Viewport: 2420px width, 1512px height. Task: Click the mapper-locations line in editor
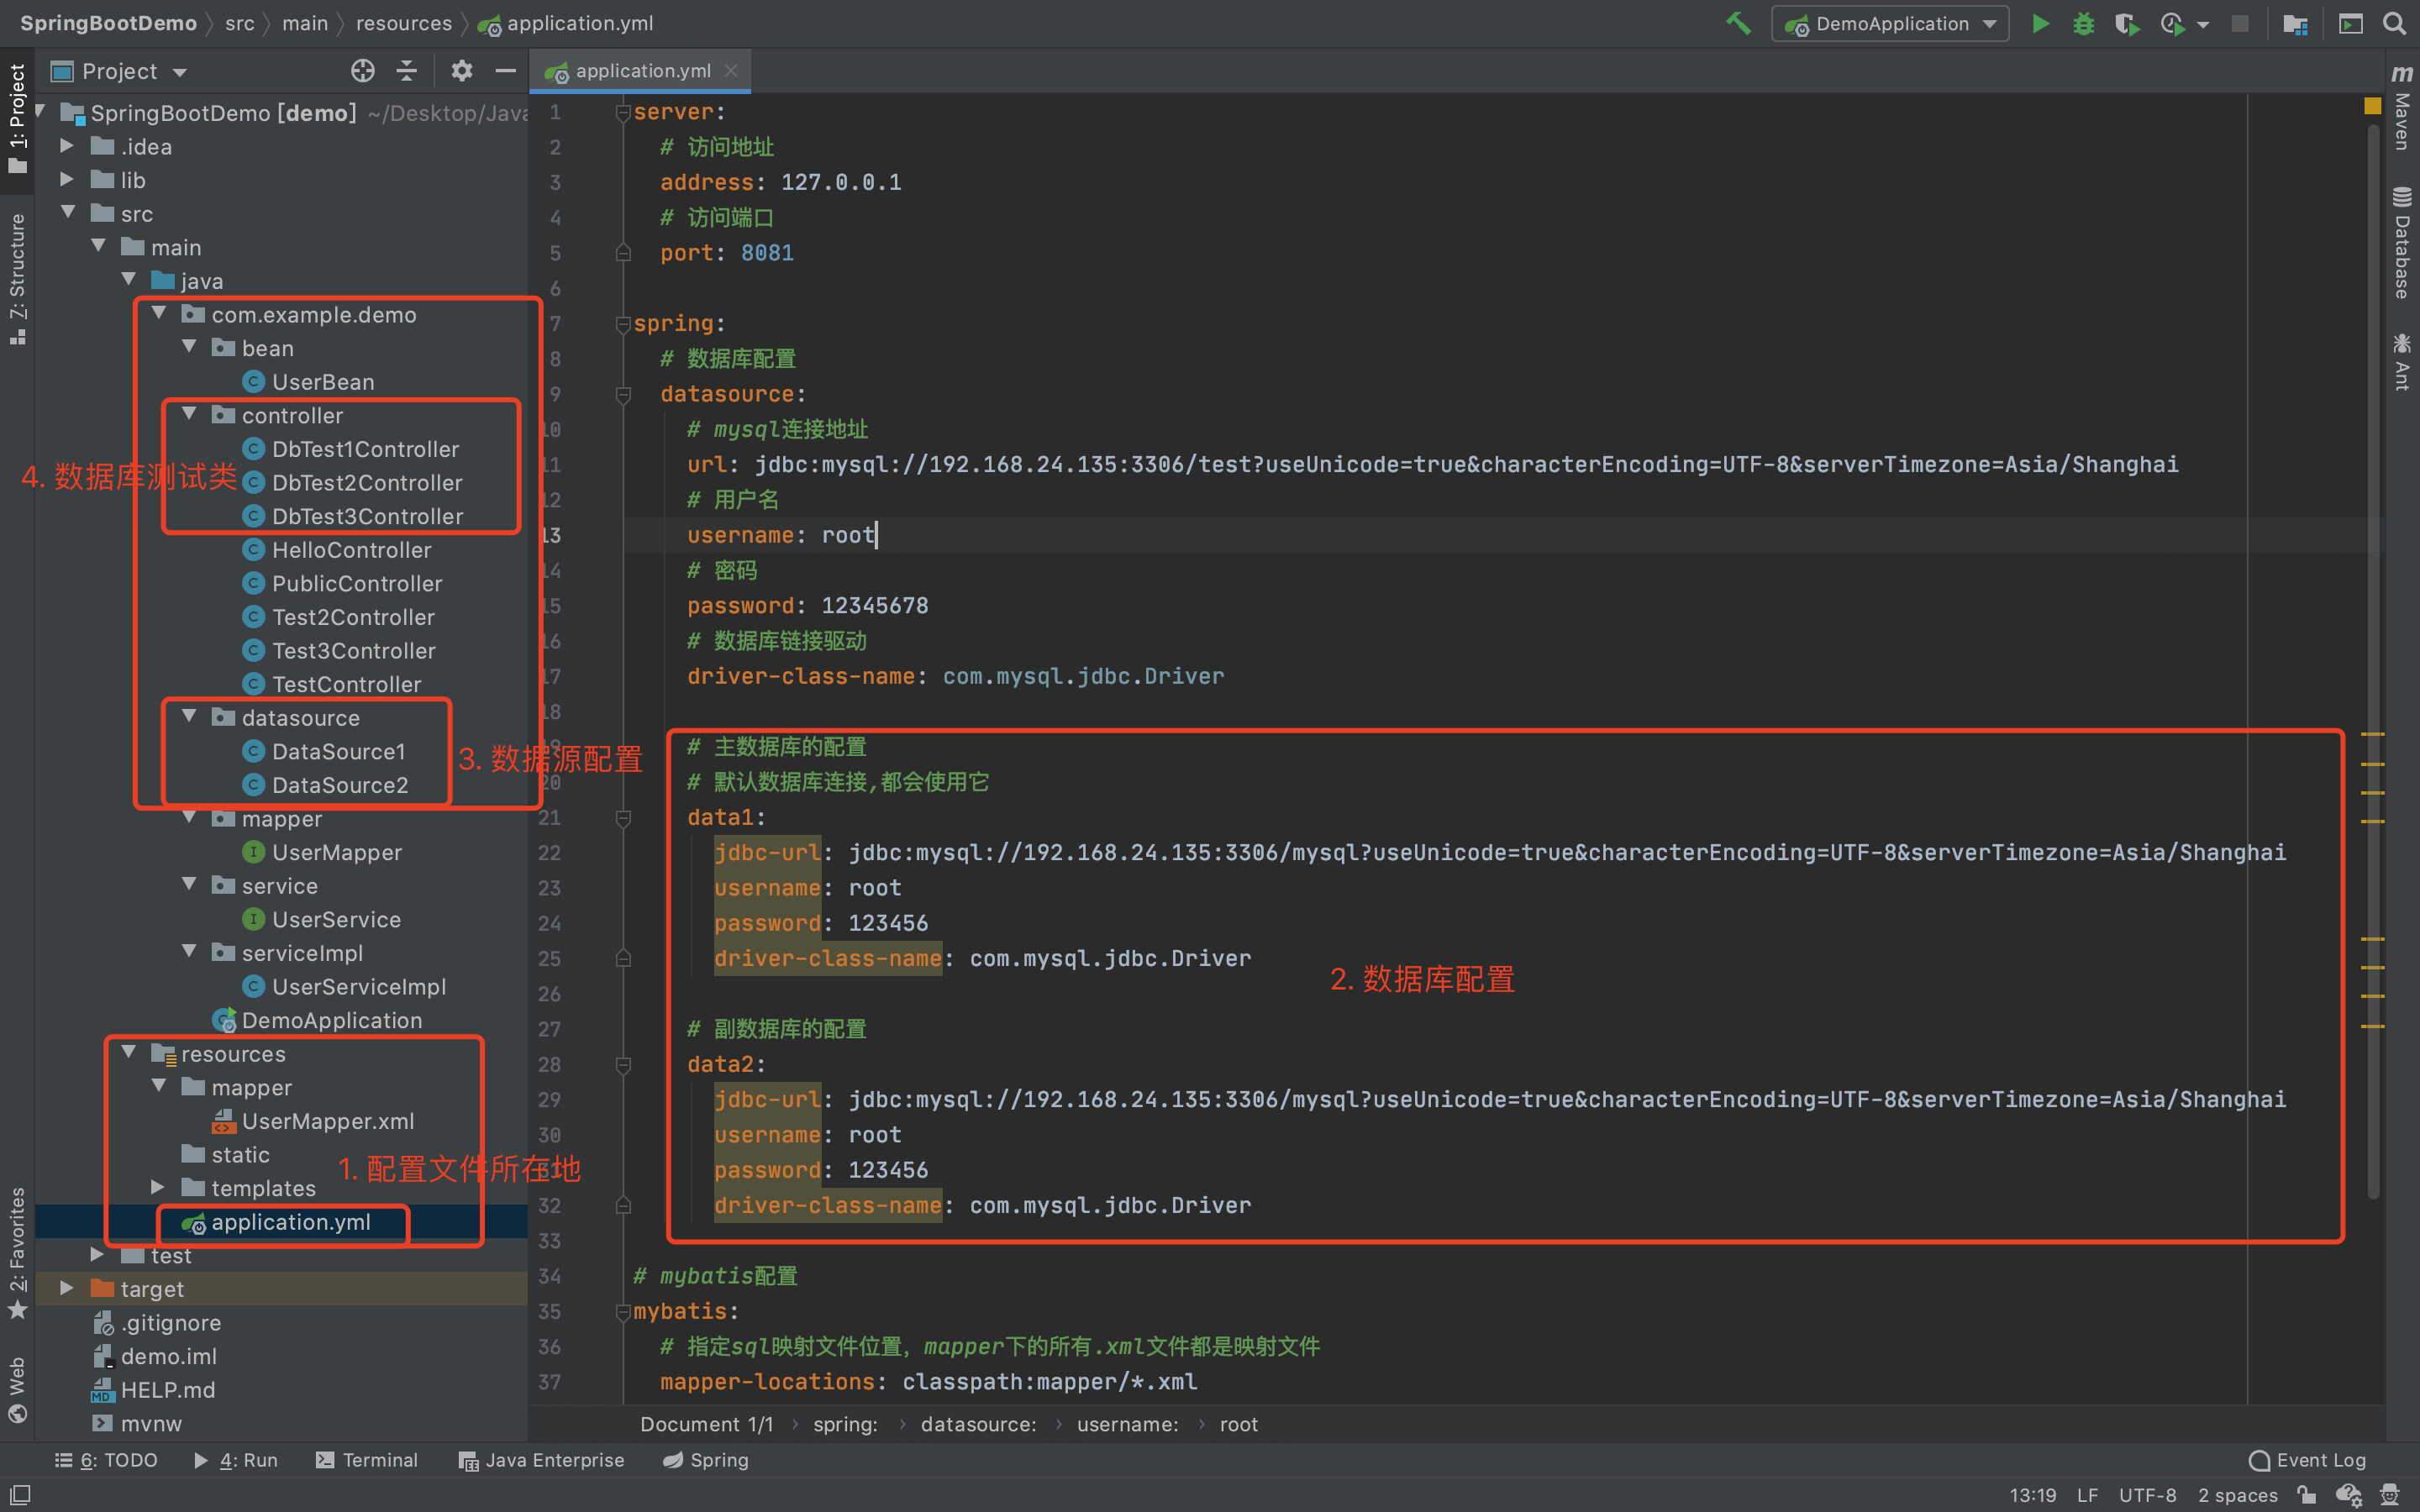click(x=928, y=1382)
